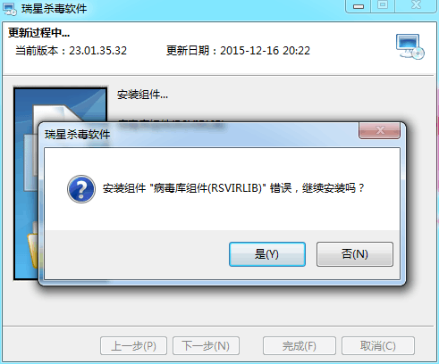The height and width of the screenshot is (364, 439).
Task: Minimize the main updater window
Action: click(359, 5)
